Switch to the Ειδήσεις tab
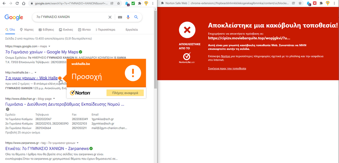The image size is (339, 163). 46,29
